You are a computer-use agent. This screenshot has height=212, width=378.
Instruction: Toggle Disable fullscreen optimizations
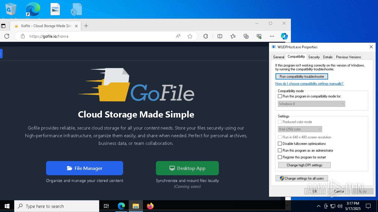pos(280,144)
